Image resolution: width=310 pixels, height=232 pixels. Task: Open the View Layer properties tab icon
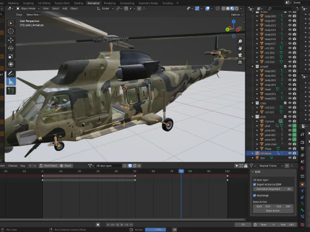click(302, 155)
